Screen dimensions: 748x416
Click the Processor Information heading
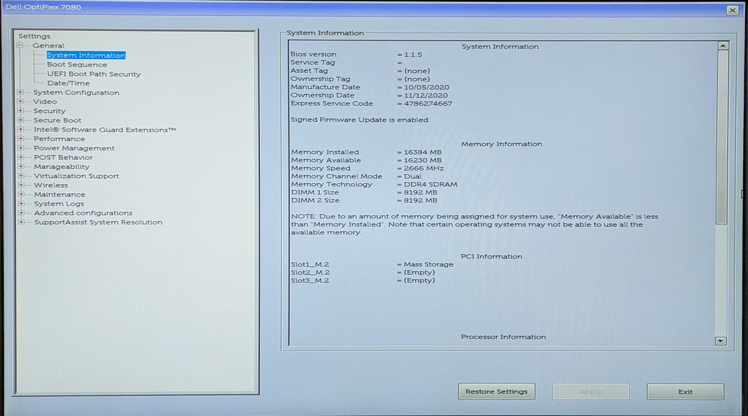tap(503, 337)
